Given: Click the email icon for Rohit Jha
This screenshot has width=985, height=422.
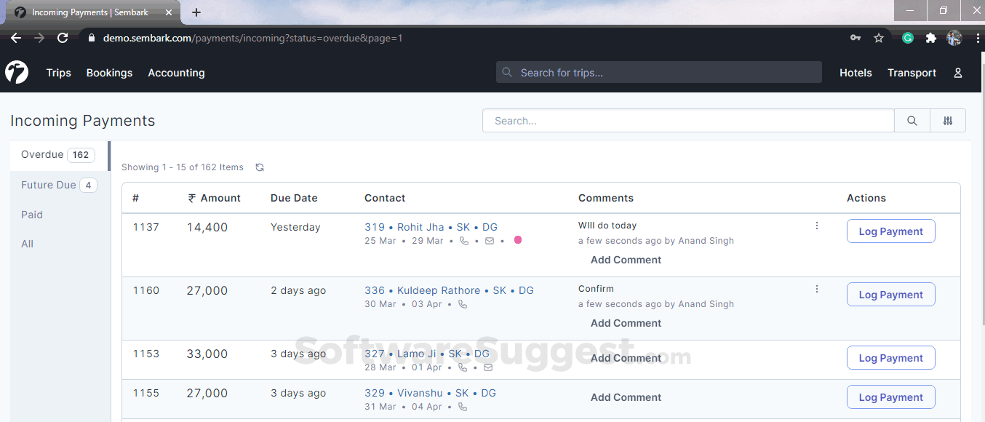Looking at the screenshot, I should (489, 240).
